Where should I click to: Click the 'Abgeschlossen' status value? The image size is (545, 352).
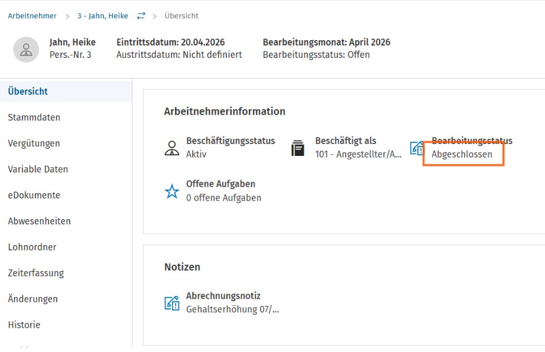tap(462, 154)
